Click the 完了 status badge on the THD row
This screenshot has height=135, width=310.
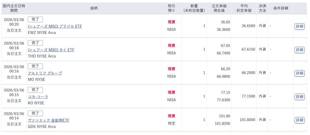35,43
